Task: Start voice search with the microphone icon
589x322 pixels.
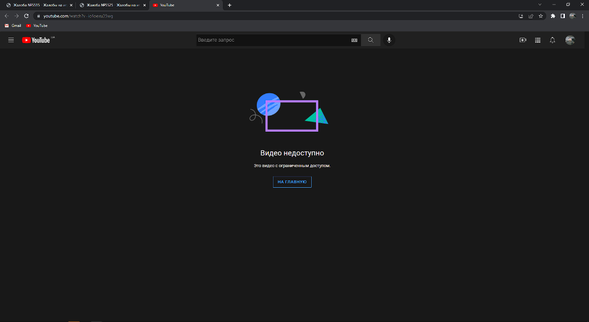Action: click(389, 40)
